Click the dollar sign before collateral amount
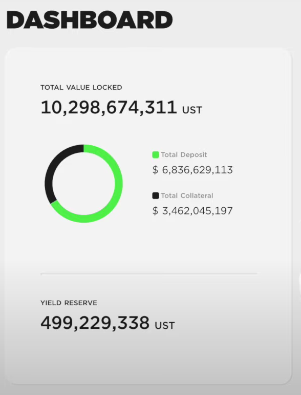The image size is (301, 395). pos(155,211)
